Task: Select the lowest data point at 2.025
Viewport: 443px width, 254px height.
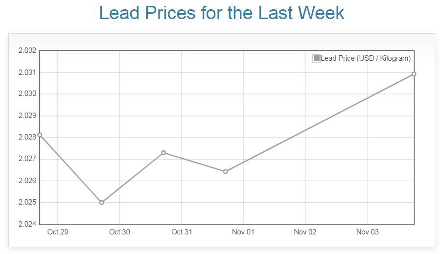Action: pos(101,202)
